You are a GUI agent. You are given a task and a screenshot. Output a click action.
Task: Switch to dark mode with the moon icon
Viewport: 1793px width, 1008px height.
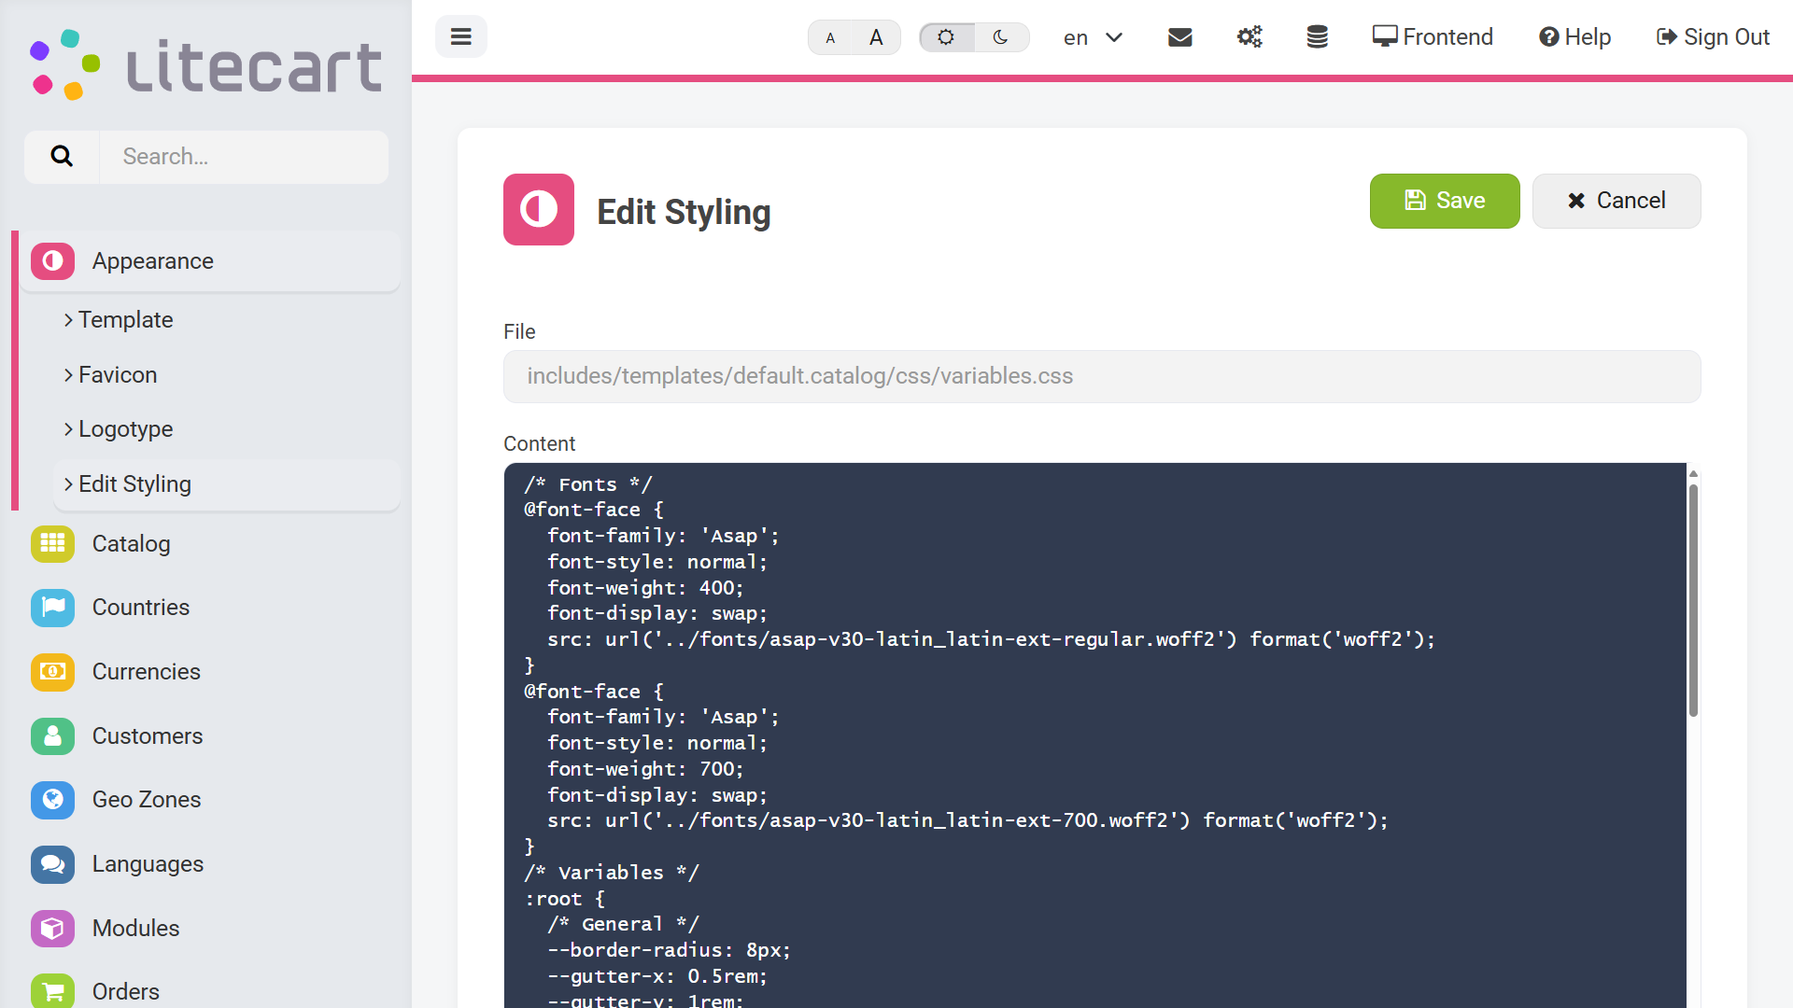pyautogui.click(x=1001, y=37)
